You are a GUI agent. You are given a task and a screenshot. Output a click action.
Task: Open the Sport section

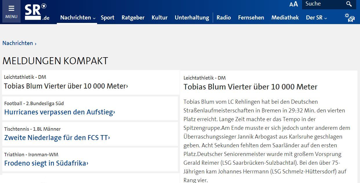tap(108, 17)
